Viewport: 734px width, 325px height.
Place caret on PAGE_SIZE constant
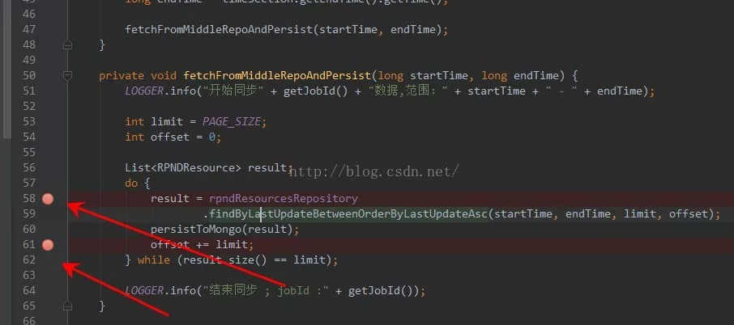click(x=231, y=122)
